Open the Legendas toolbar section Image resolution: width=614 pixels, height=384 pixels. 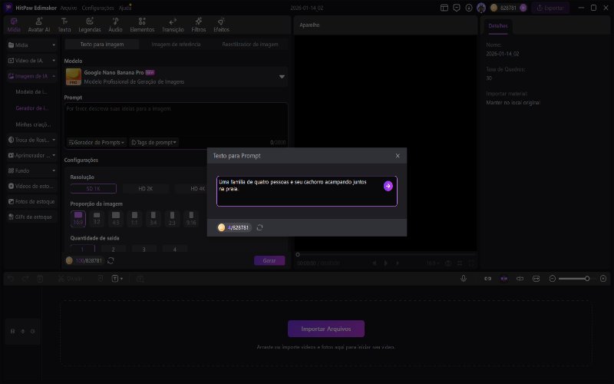(x=89, y=25)
